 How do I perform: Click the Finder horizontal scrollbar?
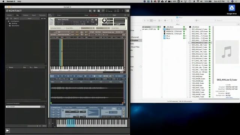click(219, 99)
